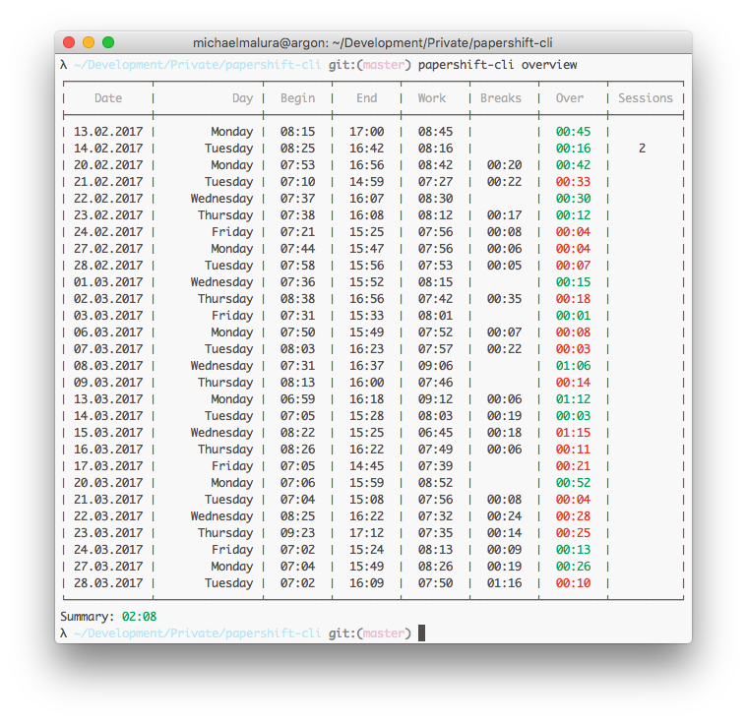Click the End column header
Image resolution: width=747 pixels, height=722 pixels.
367,98
